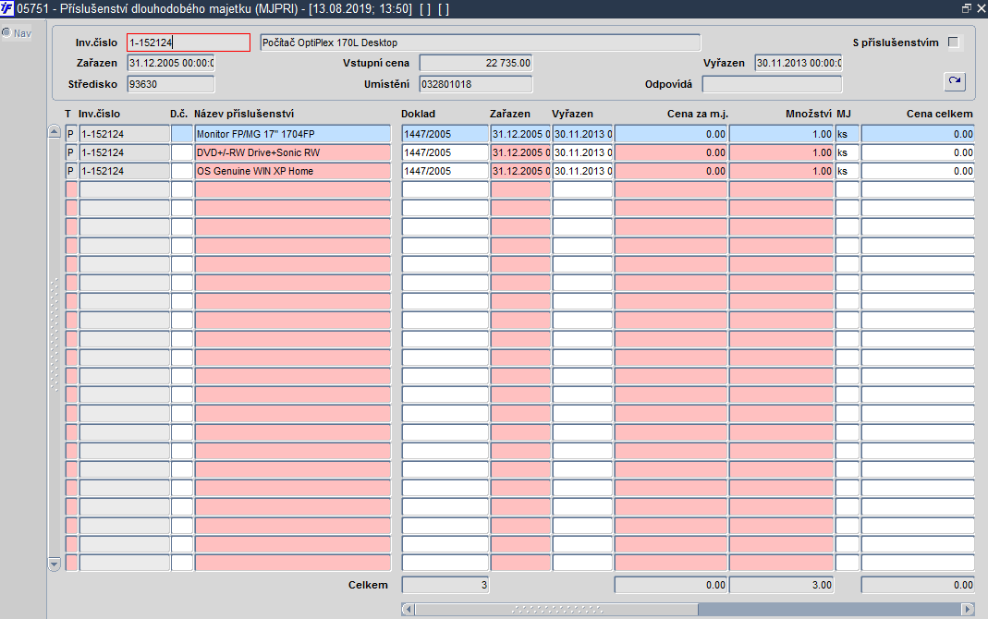The height and width of the screenshot is (619, 988).
Task: Select the Nav radio button
Action: 6,32
